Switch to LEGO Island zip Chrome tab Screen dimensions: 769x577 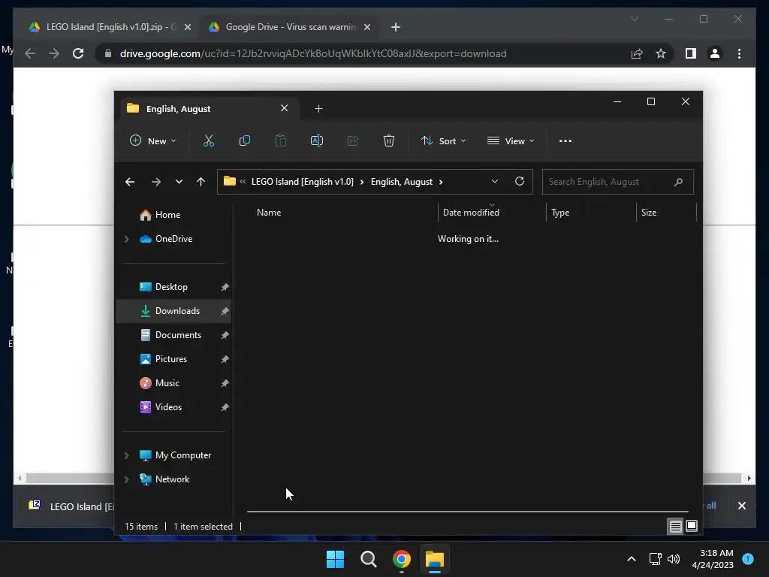[x=108, y=27]
